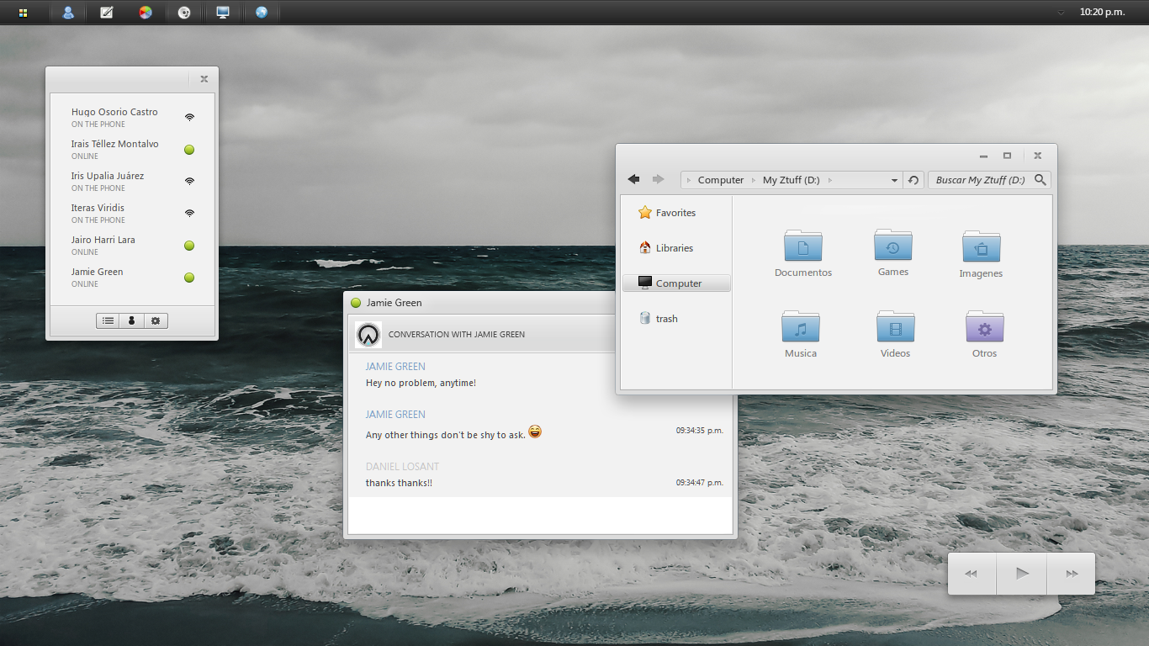
Task: Click the Jamie Green avatar in conversation header
Action: click(x=368, y=334)
